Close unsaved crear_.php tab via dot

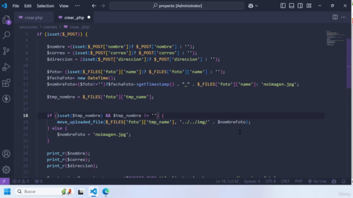89,17
